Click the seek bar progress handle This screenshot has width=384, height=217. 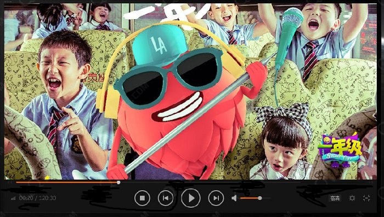(x=118, y=182)
